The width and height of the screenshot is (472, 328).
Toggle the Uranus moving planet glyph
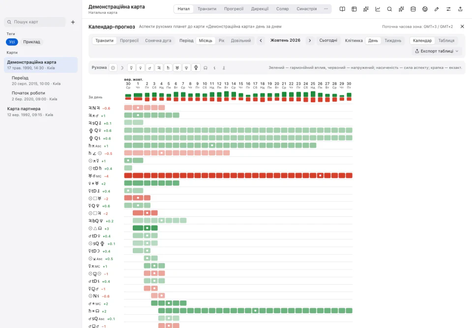[177, 68]
